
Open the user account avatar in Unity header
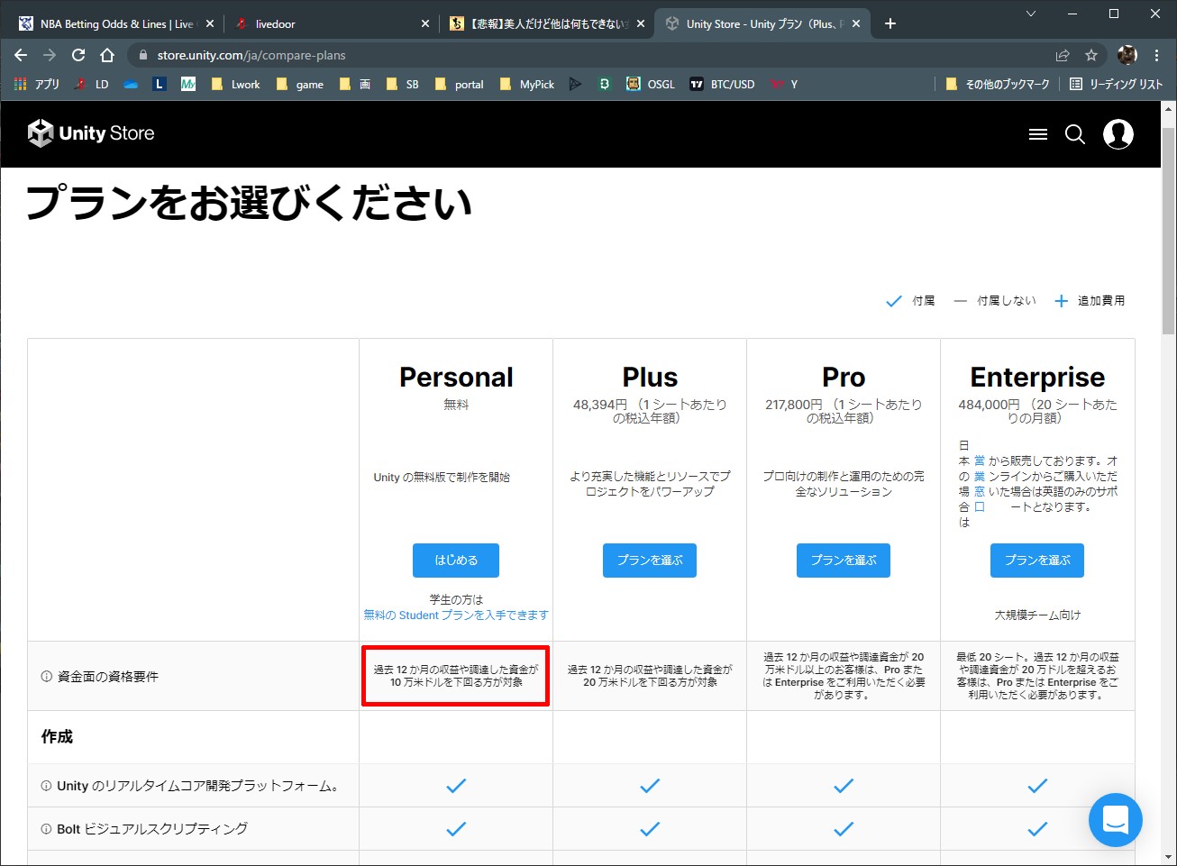click(1118, 134)
